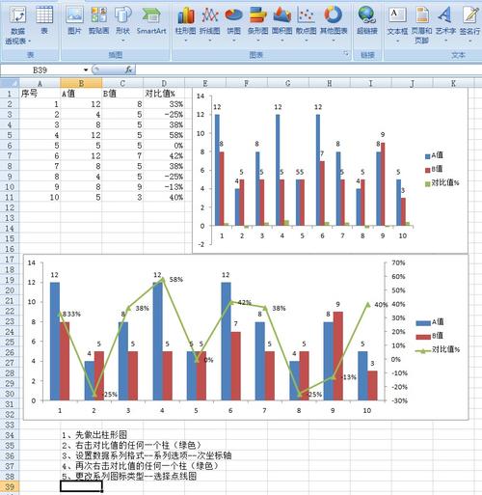Select instruction text 1、先做出柱形图
Viewport: 482px width, 495px height.
94,435
